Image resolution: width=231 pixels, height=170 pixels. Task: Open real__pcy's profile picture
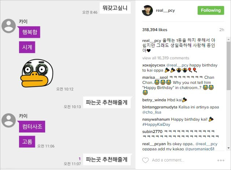pyautogui.click(x=147, y=11)
